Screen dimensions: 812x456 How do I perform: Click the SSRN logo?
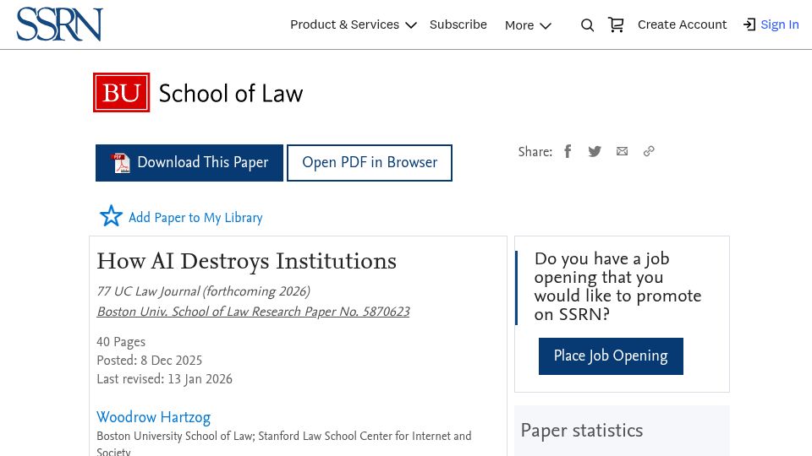[59, 24]
